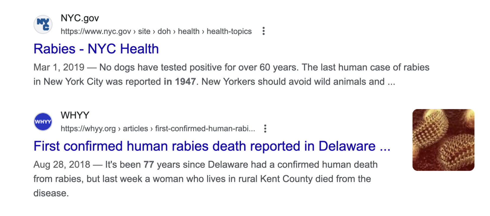Screen dimensions: 490x216
Task: Open 'First confirmed human rabies death reported in Delaware'
Action: click(212, 146)
